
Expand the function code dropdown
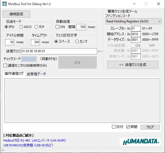pyautogui.click(x=133, y=21)
